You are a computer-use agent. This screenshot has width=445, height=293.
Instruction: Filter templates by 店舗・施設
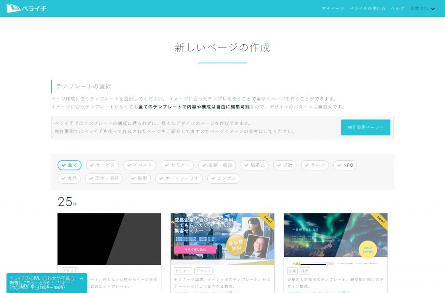coord(217,165)
